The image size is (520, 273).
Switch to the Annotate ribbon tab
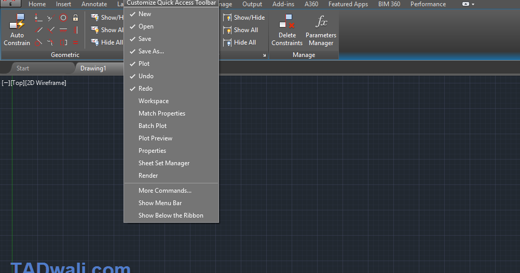(94, 4)
